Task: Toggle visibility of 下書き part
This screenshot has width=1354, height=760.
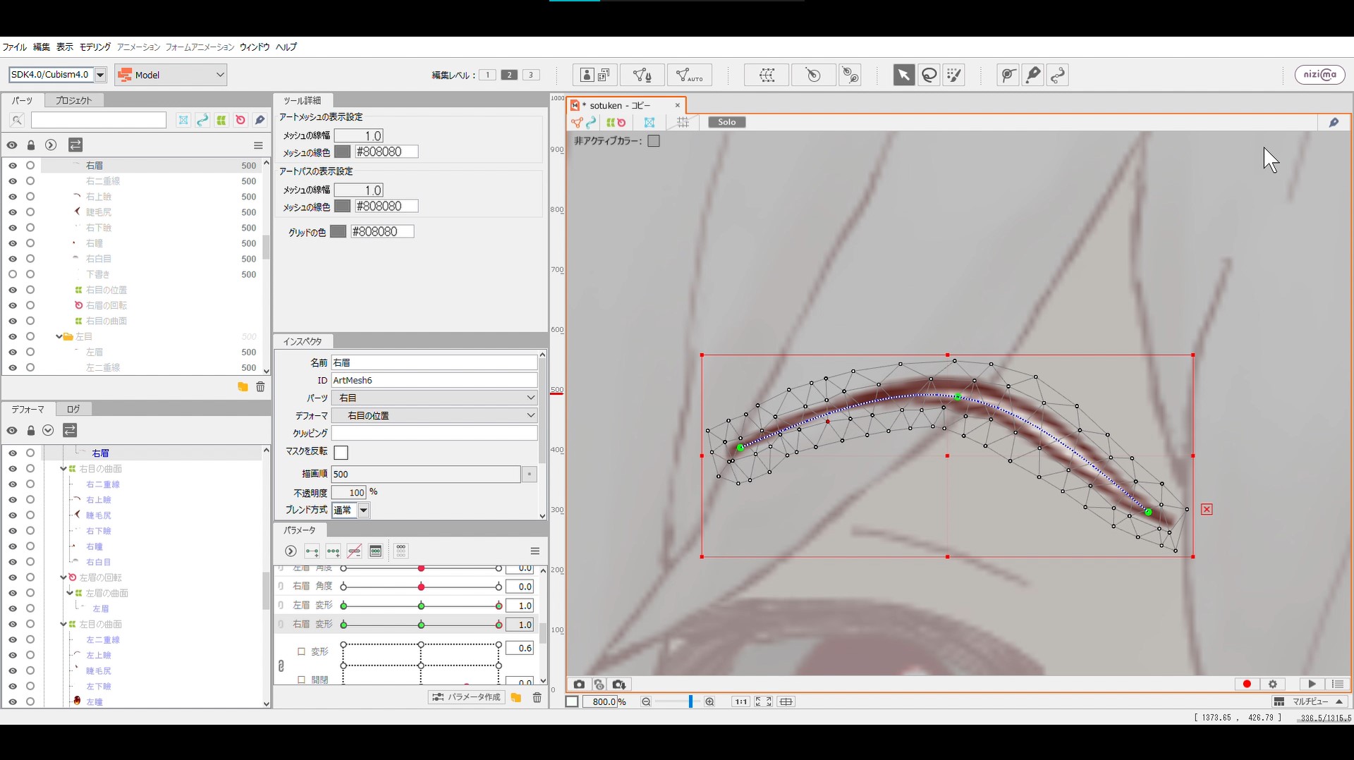Action: [x=13, y=274]
